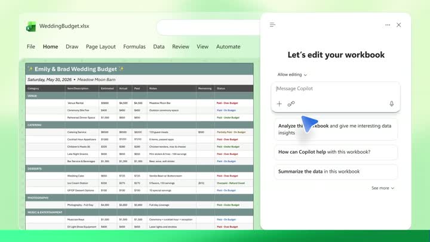Choose 'How can Copilot help' suggestion
The height and width of the screenshot is (242, 430).
(336, 152)
